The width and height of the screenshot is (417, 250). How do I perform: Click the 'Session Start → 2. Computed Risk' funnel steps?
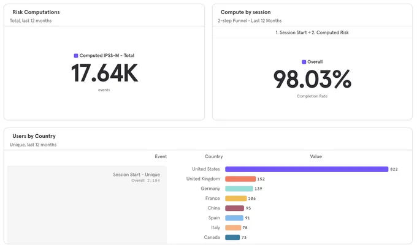pyautogui.click(x=312, y=32)
